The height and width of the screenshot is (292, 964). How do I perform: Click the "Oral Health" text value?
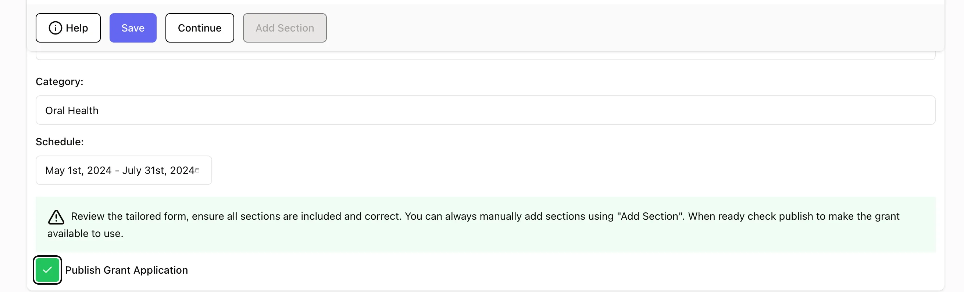(x=72, y=110)
